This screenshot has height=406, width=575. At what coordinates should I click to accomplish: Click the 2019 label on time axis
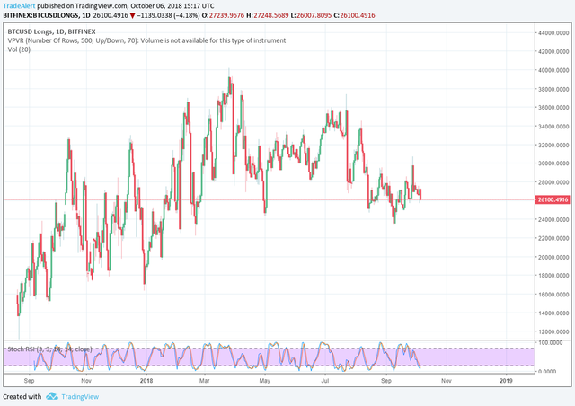coord(506,381)
